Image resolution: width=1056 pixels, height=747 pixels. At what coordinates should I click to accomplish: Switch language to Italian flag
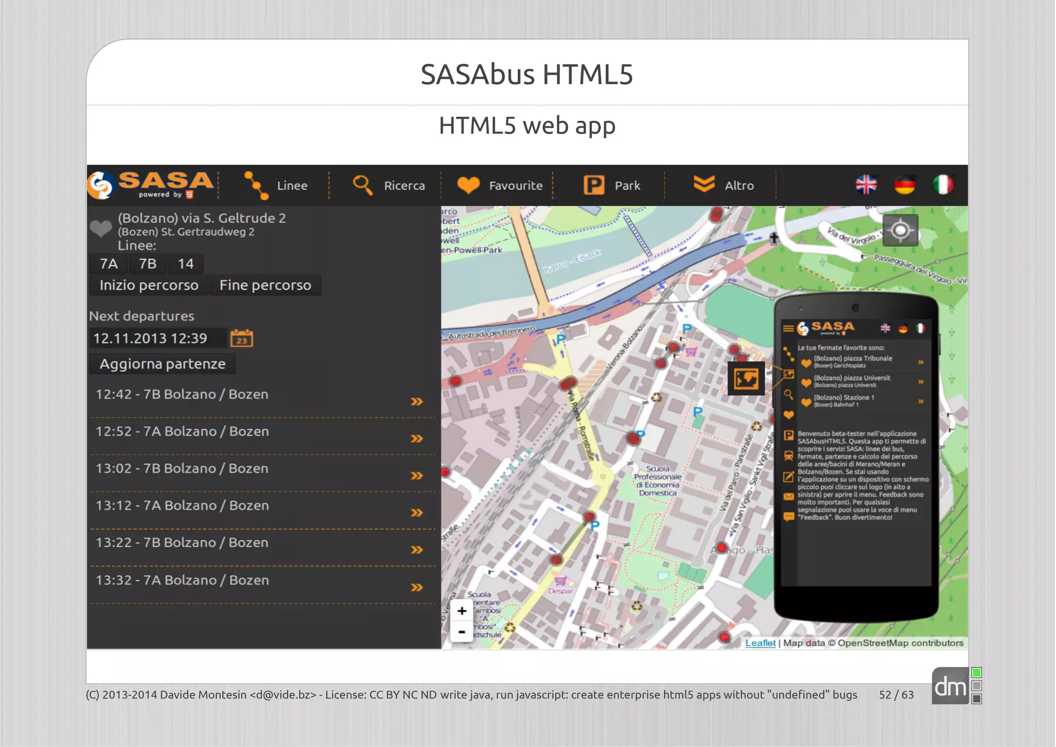click(943, 185)
